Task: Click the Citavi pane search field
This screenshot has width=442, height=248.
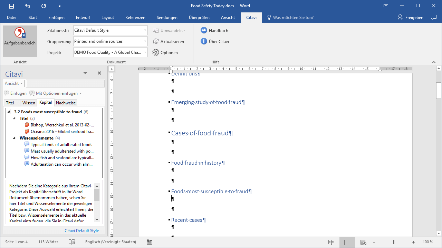Action: tap(65, 84)
